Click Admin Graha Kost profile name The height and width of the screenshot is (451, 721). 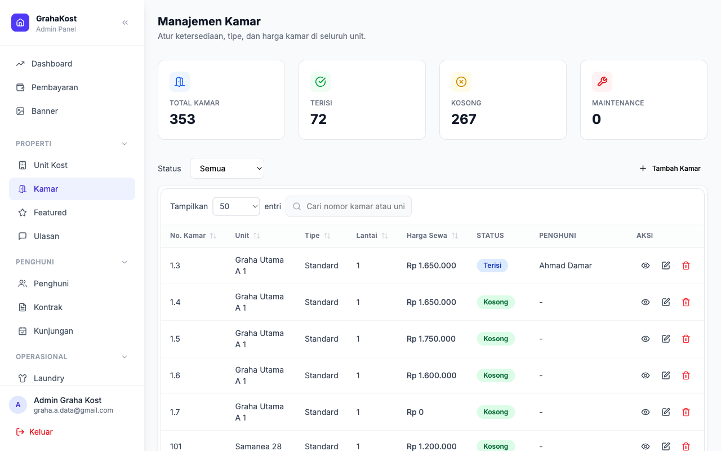pos(68,400)
